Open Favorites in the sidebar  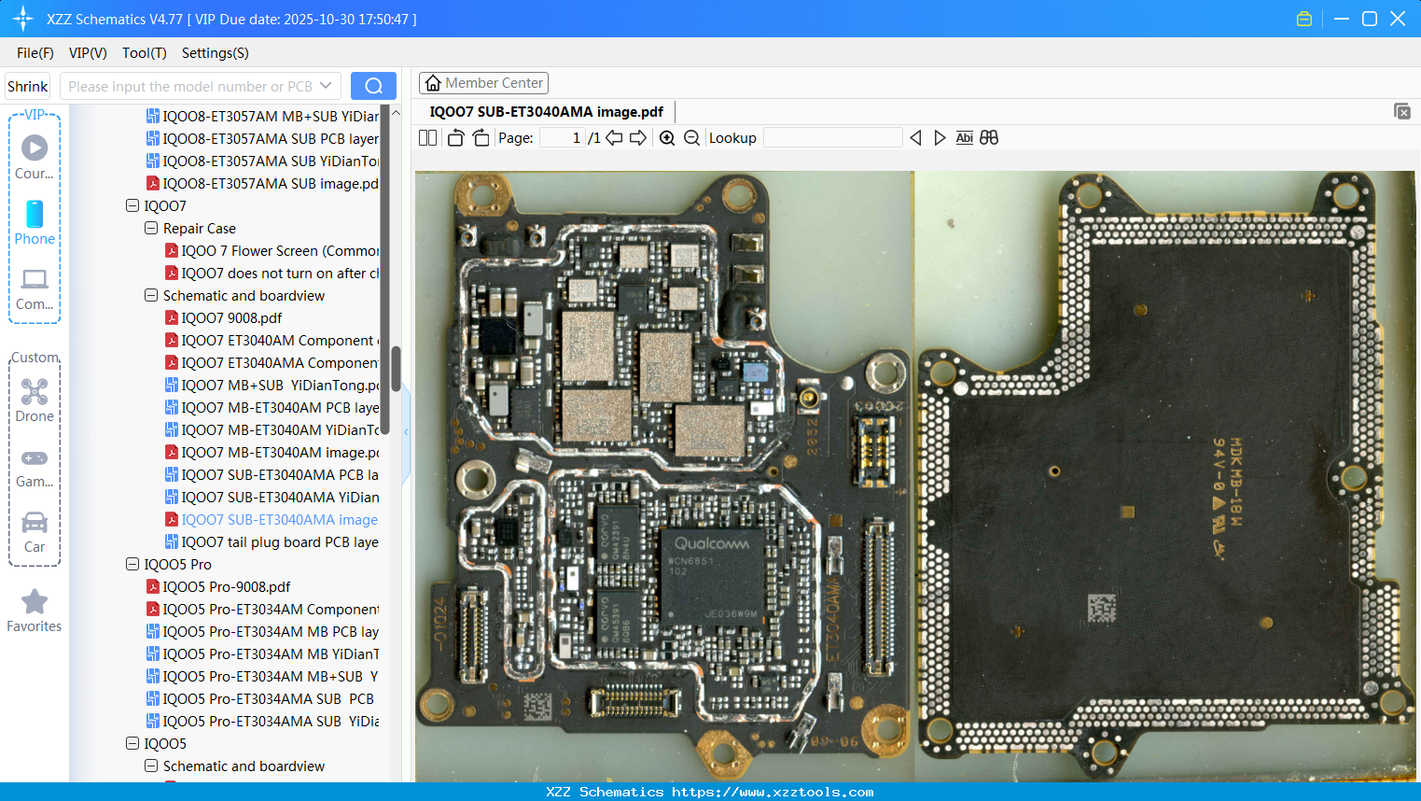(x=35, y=611)
